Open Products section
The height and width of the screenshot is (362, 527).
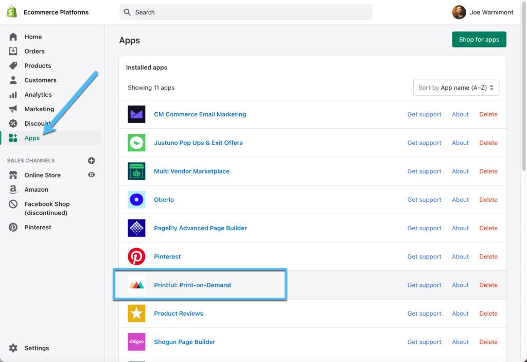tap(38, 65)
